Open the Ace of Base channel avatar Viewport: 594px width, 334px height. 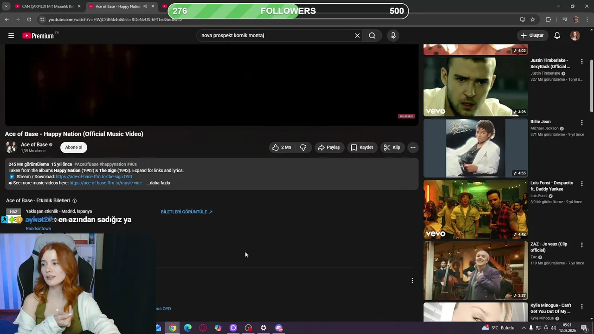[x=11, y=148]
